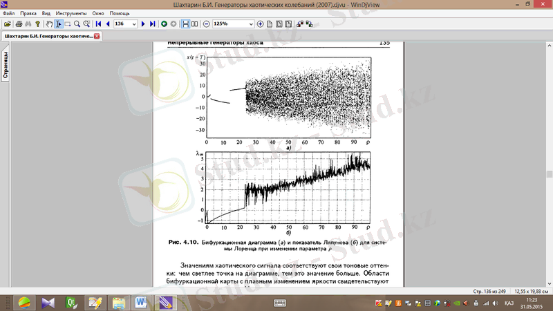
Task: Click the zoom out minus button
Action: 206,23
